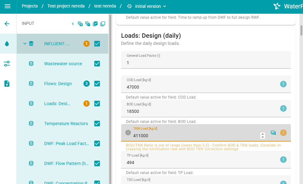Toggle the Flows: Design checkbox
The width and height of the screenshot is (303, 184).
[x=97, y=84]
